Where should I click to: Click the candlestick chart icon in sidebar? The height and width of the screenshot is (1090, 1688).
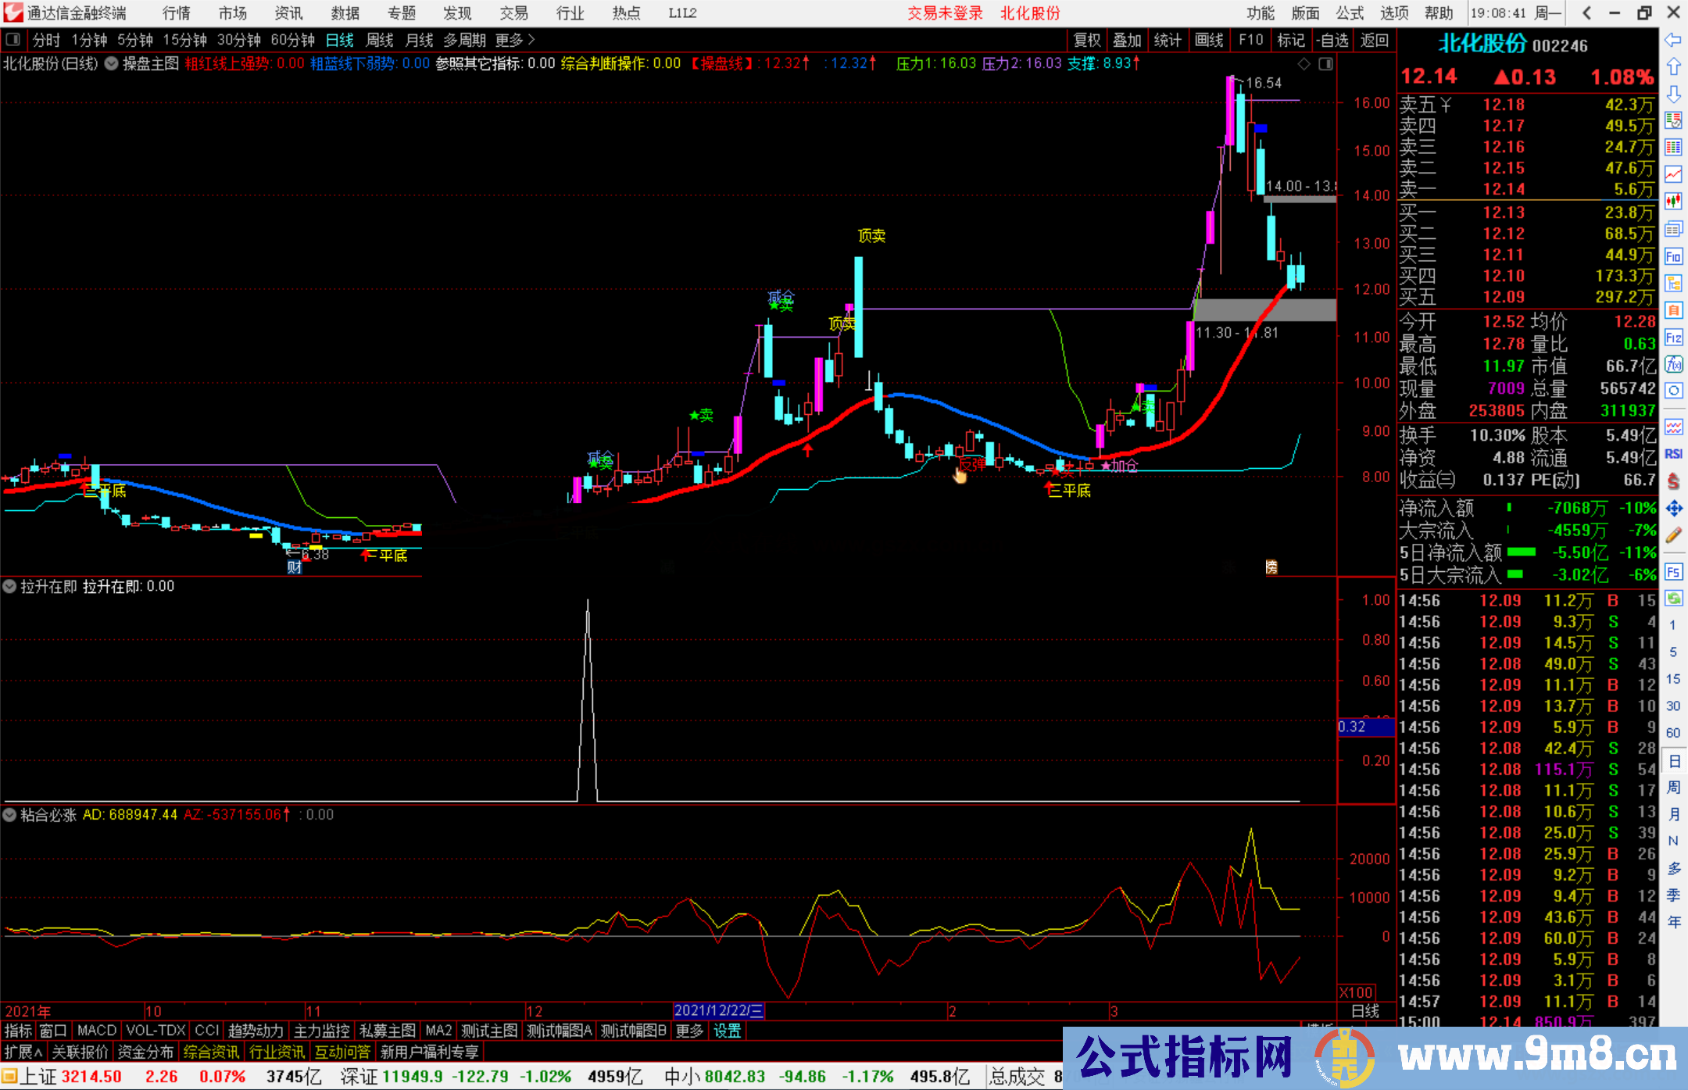(x=1673, y=202)
